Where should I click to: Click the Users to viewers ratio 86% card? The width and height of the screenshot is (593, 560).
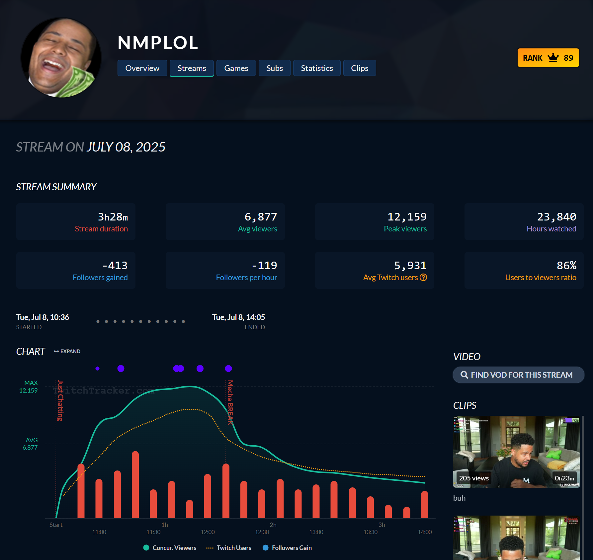click(x=524, y=270)
